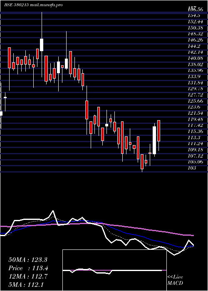Click the 150.38 price axis label

[x=195, y=28]
